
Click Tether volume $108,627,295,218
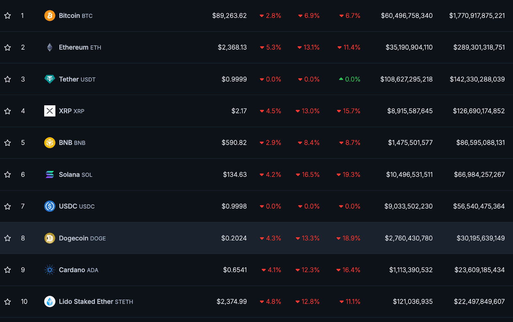pyautogui.click(x=406, y=79)
